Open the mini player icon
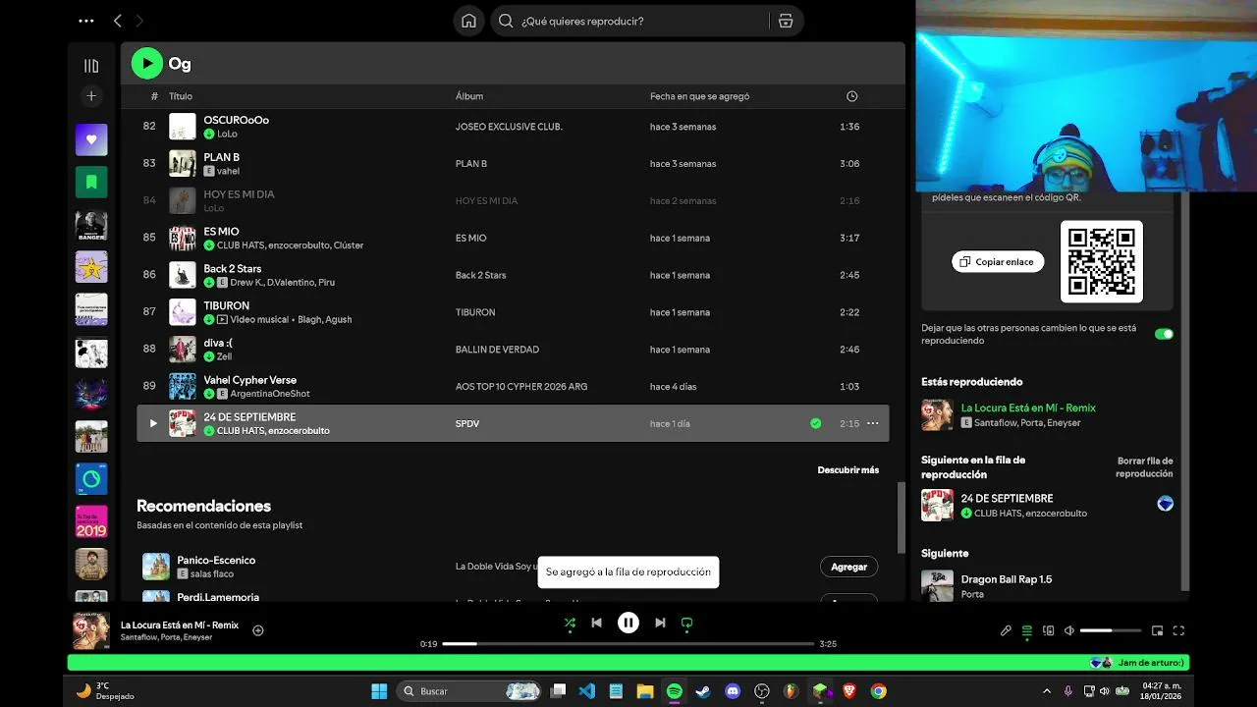Image resolution: width=1257 pixels, height=707 pixels. pyautogui.click(x=1157, y=630)
